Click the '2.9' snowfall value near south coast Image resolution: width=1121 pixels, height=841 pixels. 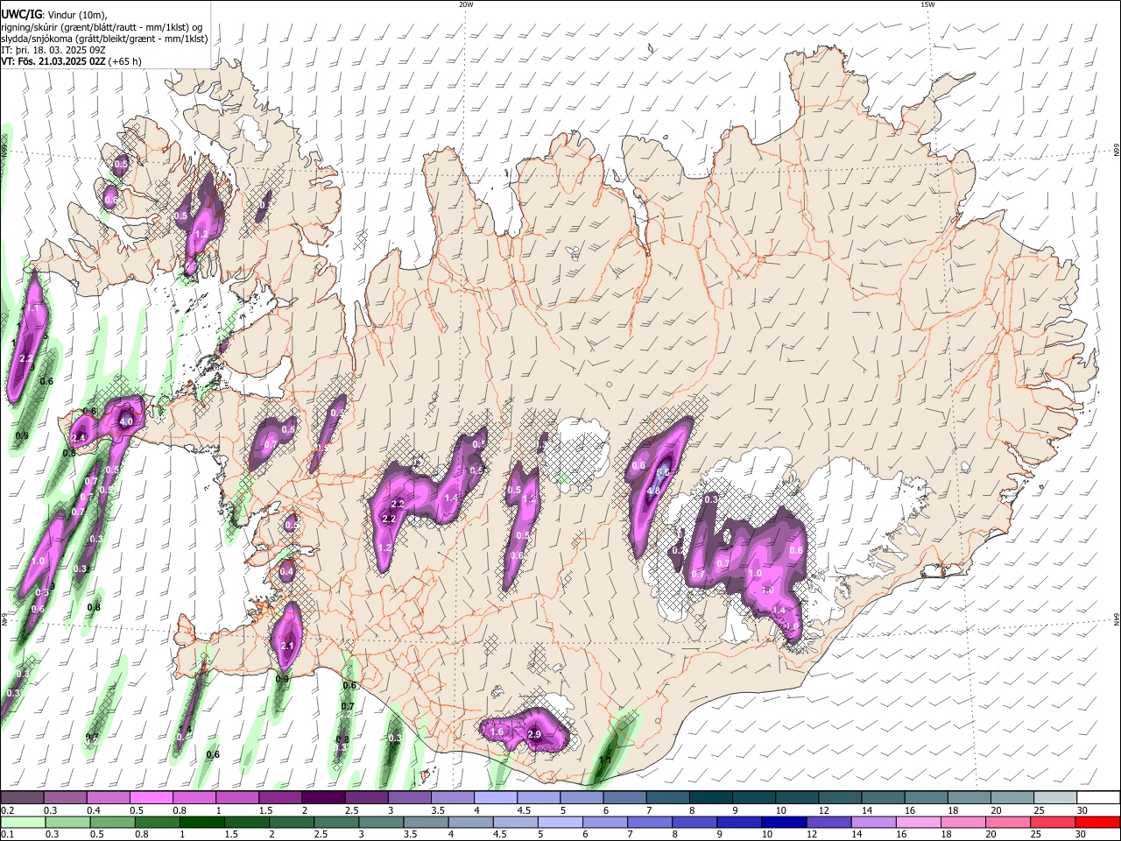click(534, 734)
